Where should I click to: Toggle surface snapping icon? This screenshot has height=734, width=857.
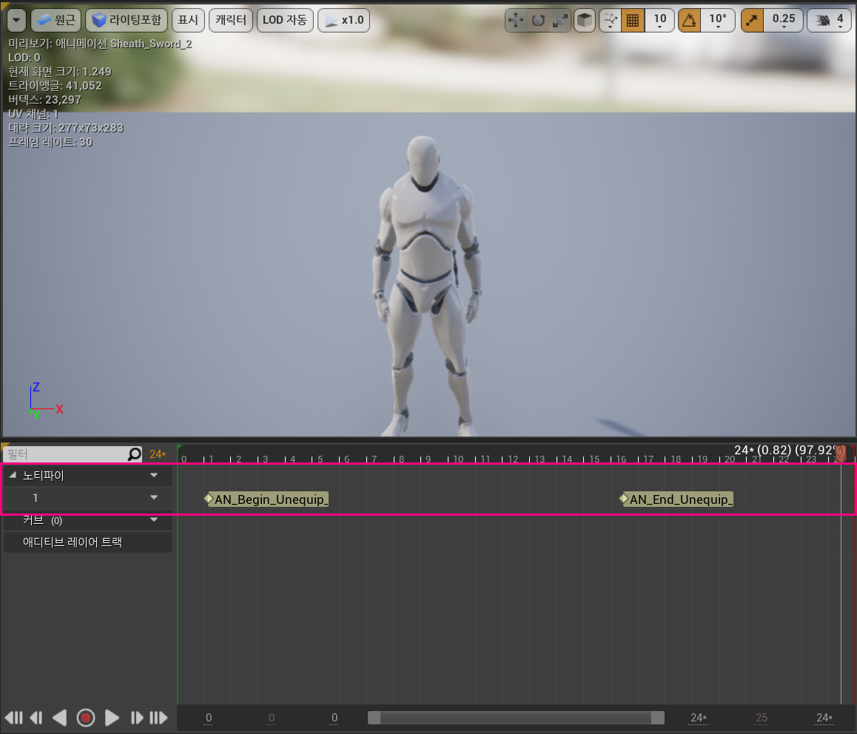tap(611, 20)
